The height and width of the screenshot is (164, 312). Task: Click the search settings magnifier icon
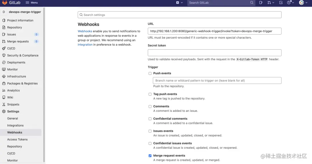(81, 15)
